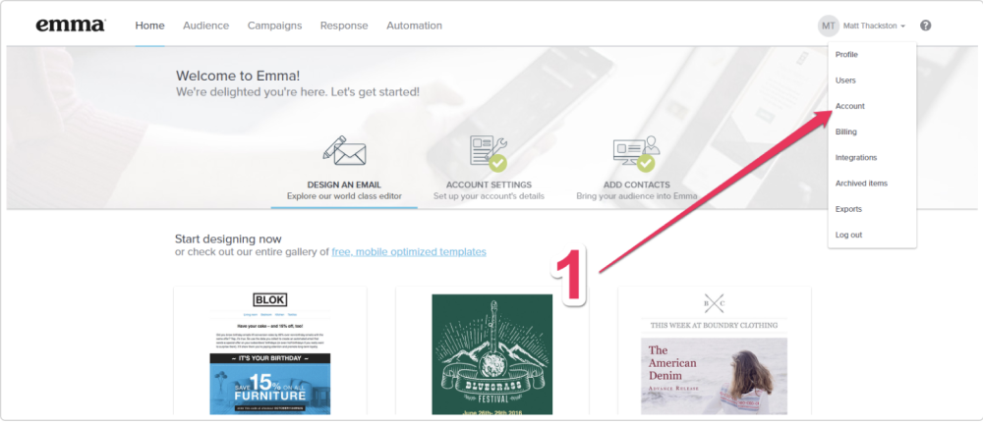Follow the free, mobile optimized templates link
983x424 pixels.
[x=408, y=252]
